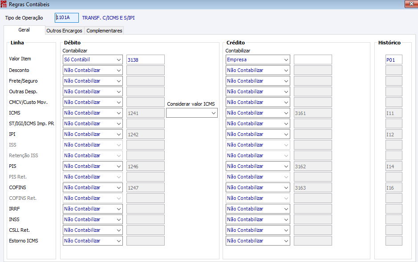Open the INSS debit Contabilizar dropdown

tap(93, 219)
